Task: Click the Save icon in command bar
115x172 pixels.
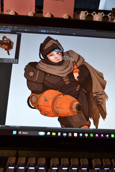Action: 10,29
